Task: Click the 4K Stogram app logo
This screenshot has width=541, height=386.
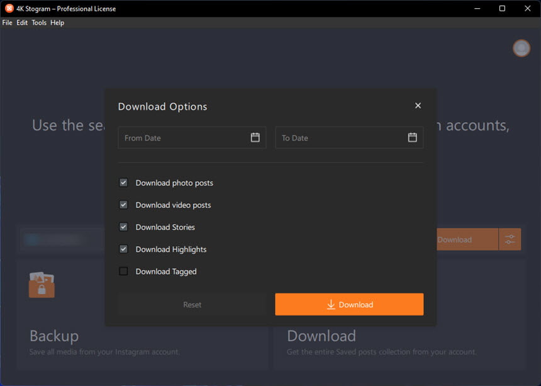Action: 9,8
